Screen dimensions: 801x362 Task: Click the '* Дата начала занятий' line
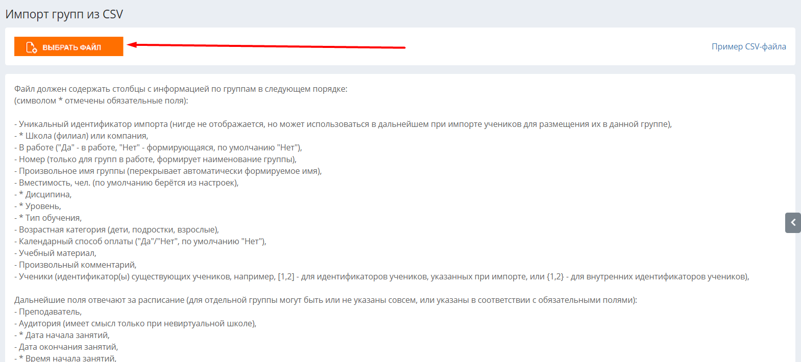pos(62,335)
